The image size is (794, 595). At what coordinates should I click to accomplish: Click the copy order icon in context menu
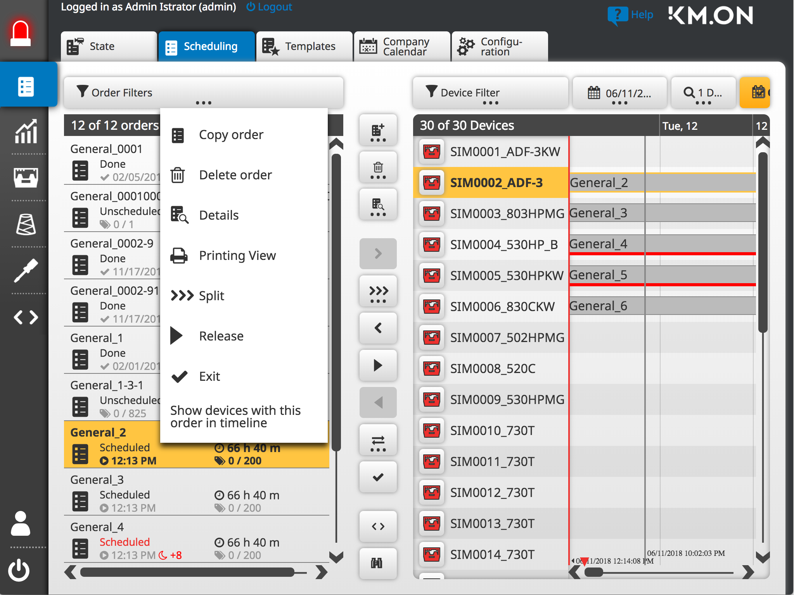tap(178, 134)
